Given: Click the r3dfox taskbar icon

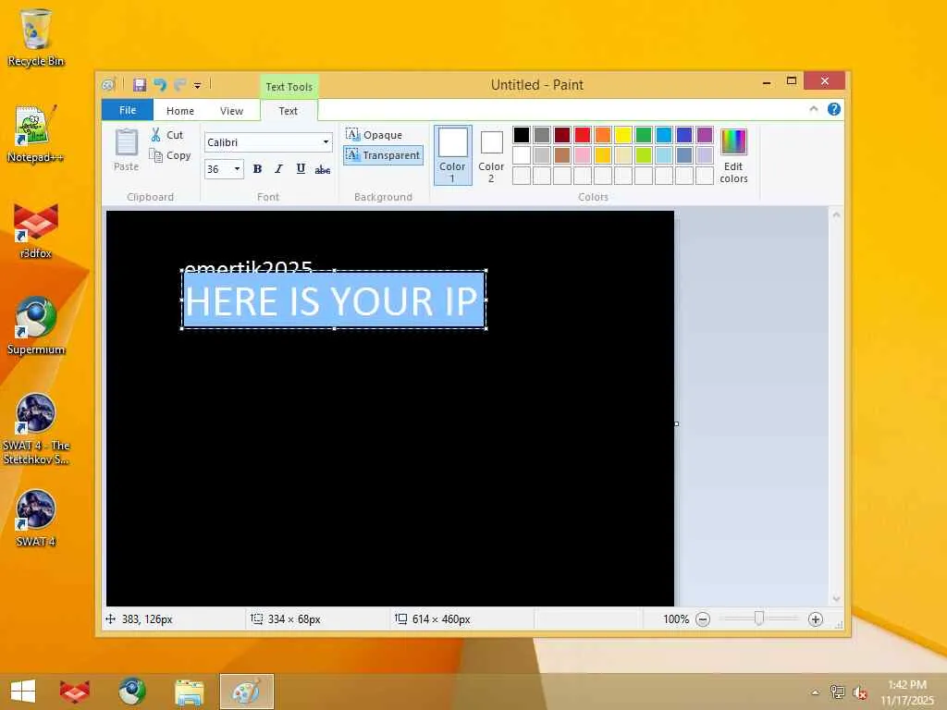Looking at the screenshot, I should click(x=75, y=692).
